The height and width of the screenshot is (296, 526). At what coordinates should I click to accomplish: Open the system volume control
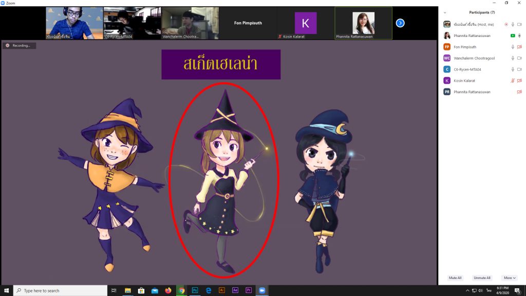click(x=482, y=290)
